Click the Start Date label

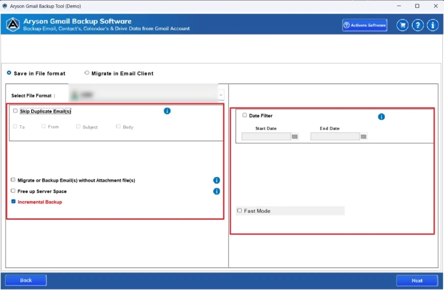(266, 128)
